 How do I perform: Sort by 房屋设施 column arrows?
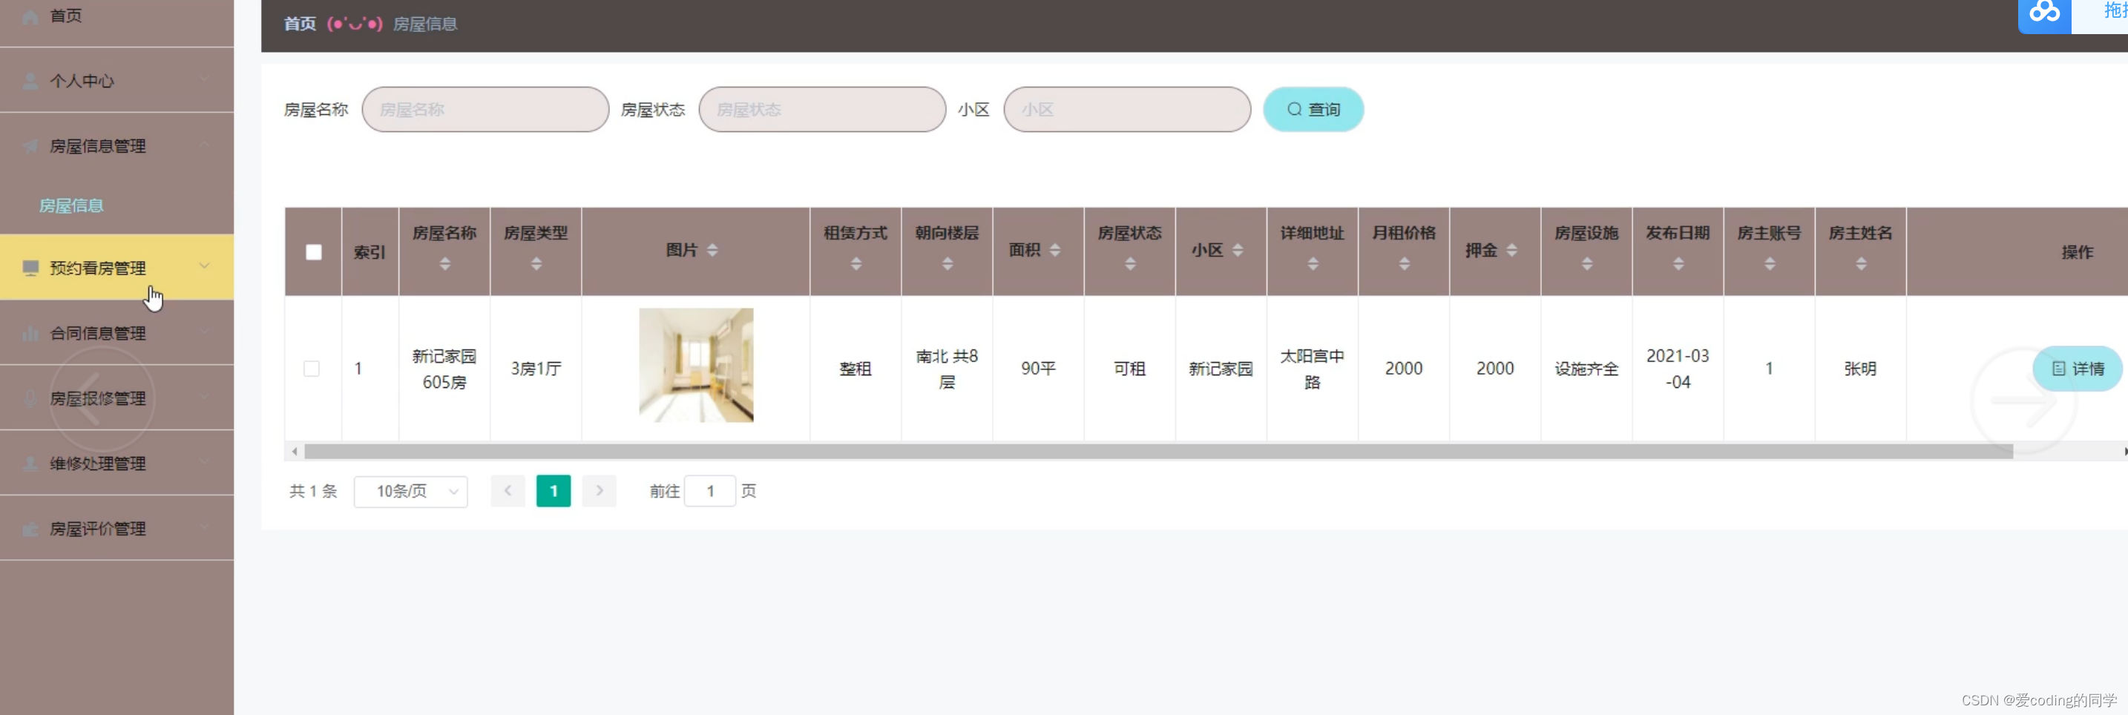tap(1587, 263)
